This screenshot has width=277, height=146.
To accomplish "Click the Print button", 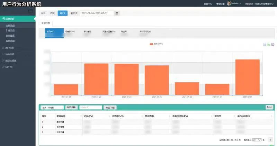I will coord(269,107).
